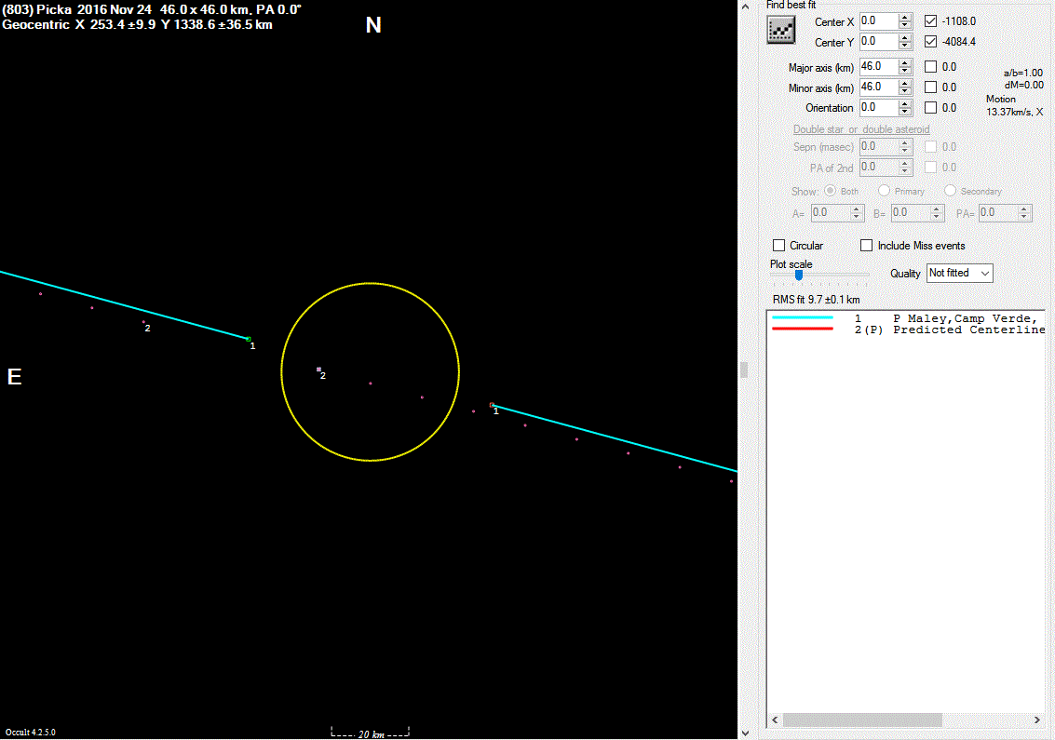Click the Sepn fit checkbox

pos(930,147)
